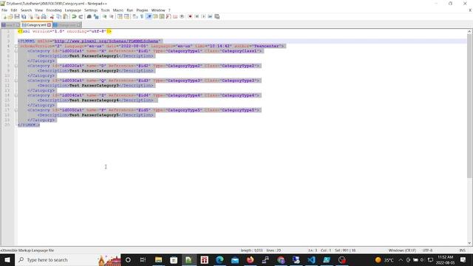The width and height of the screenshot is (473, 266).
Task: Play back the recorded macro icon
Action: point(203,16)
